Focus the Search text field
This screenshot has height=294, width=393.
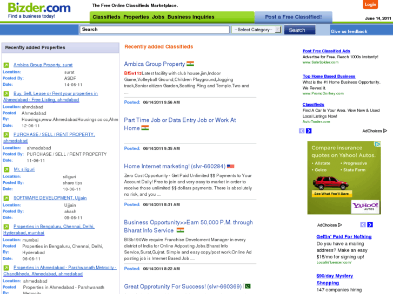coord(155,30)
